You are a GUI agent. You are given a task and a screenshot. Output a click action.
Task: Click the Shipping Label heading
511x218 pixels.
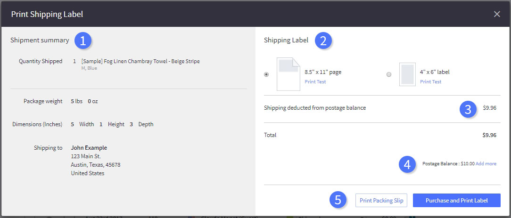pyautogui.click(x=286, y=40)
